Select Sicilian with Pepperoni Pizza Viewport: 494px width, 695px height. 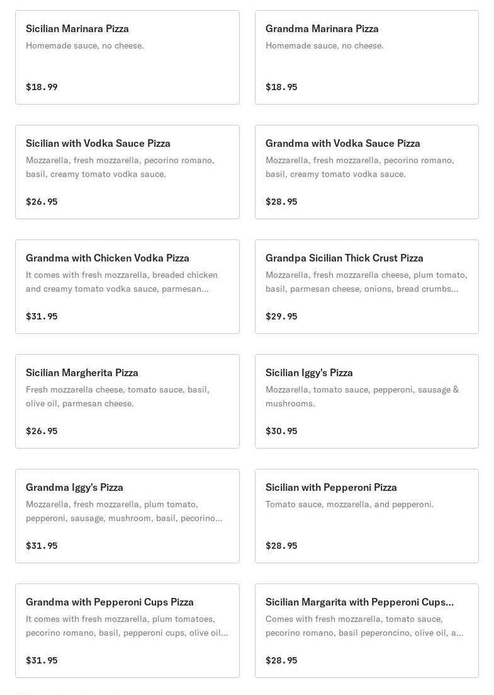366,516
